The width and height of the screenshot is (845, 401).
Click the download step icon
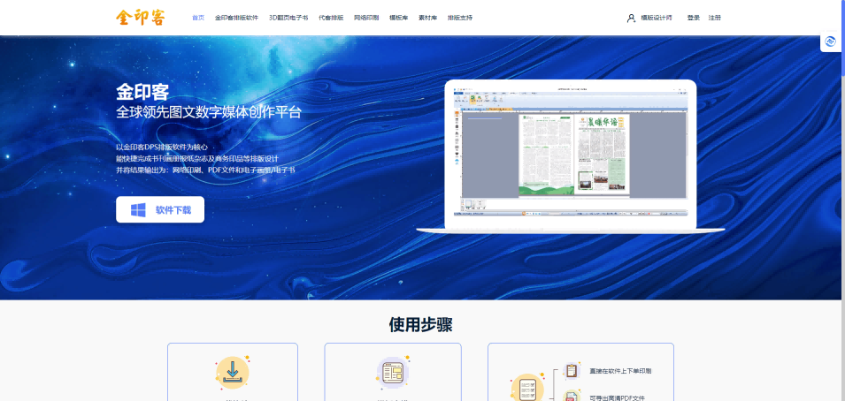[x=232, y=373]
